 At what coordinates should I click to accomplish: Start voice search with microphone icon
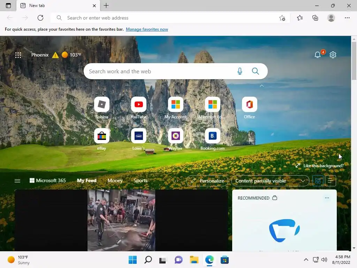(240, 71)
